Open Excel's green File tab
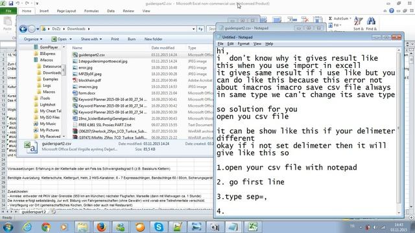 point(8,11)
